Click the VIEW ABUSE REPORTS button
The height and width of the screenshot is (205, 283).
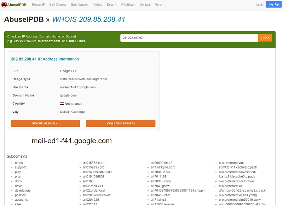[x=121, y=123]
